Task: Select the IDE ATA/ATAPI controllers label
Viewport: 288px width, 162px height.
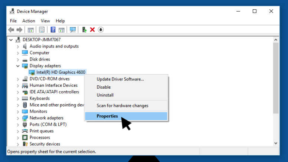Action: [x=54, y=92]
